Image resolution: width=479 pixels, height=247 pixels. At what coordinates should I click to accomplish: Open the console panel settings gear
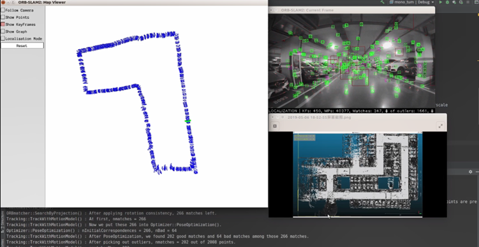(471, 172)
